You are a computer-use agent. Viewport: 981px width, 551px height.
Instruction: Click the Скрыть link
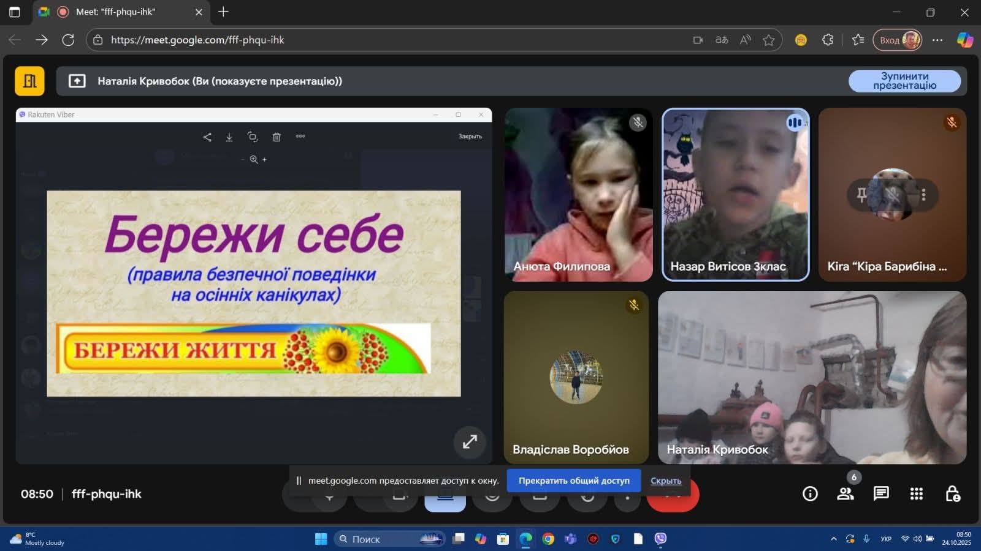[666, 481]
